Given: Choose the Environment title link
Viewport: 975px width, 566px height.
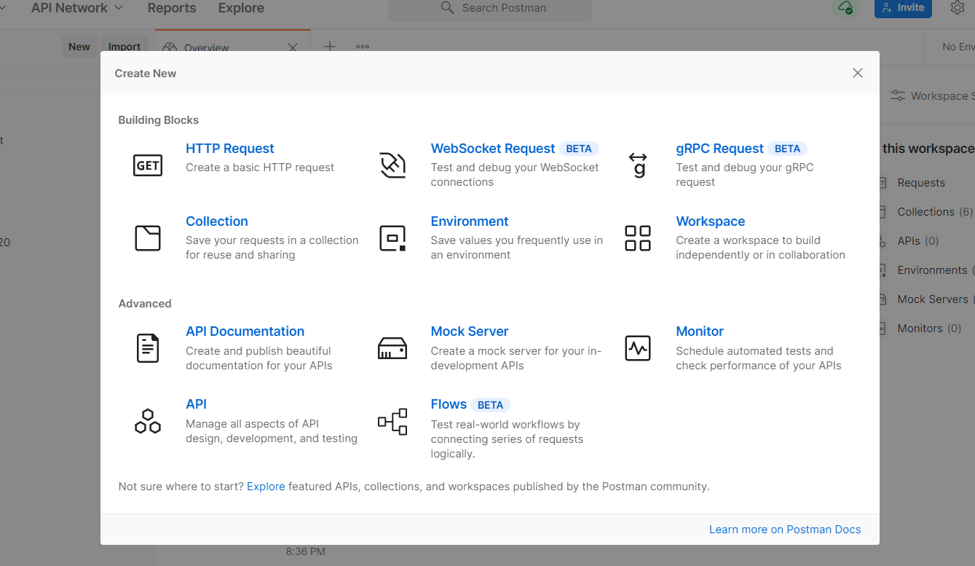Looking at the screenshot, I should coord(470,221).
